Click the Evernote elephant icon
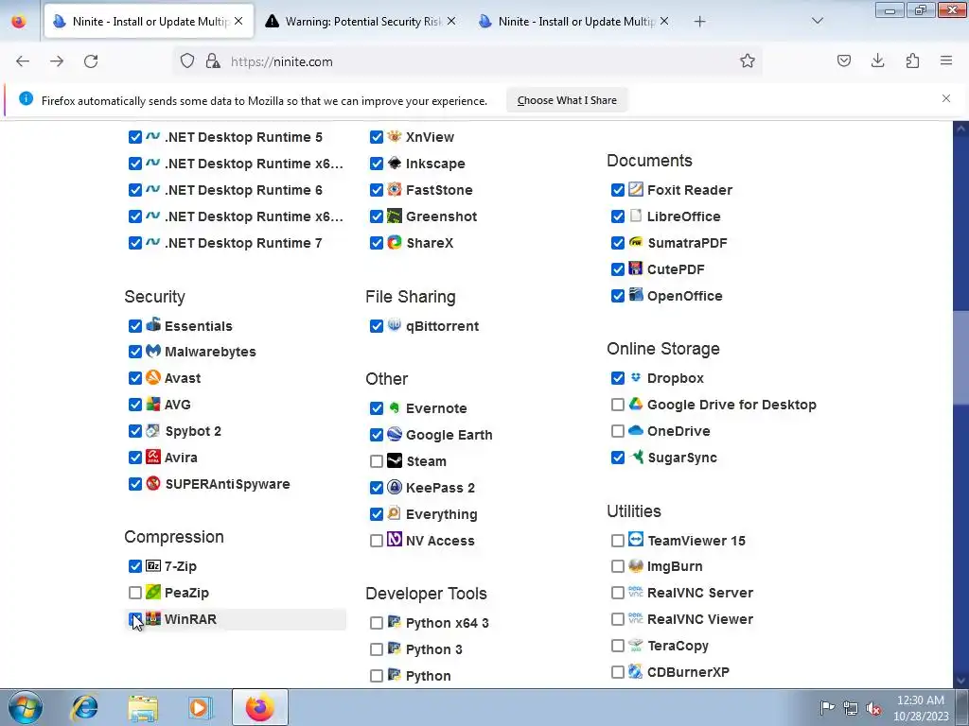Image resolution: width=969 pixels, height=726 pixels. (395, 408)
